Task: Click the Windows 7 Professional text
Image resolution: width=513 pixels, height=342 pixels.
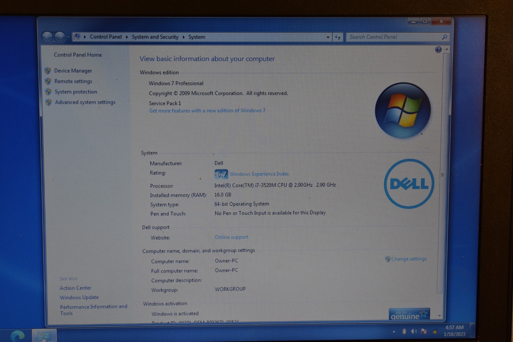Action: click(x=176, y=83)
